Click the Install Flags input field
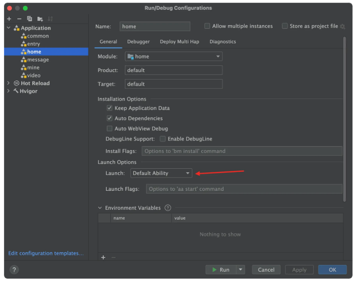 tap(242, 151)
